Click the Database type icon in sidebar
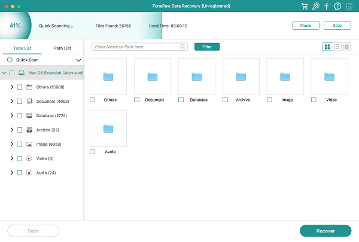 [29, 115]
